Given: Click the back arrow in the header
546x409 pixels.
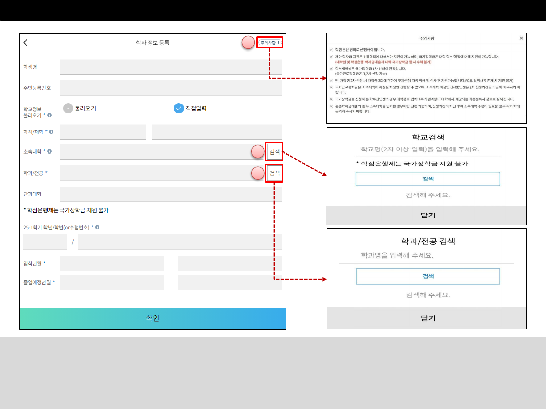Looking at the screenshot, I should click(x=26, y=43).
